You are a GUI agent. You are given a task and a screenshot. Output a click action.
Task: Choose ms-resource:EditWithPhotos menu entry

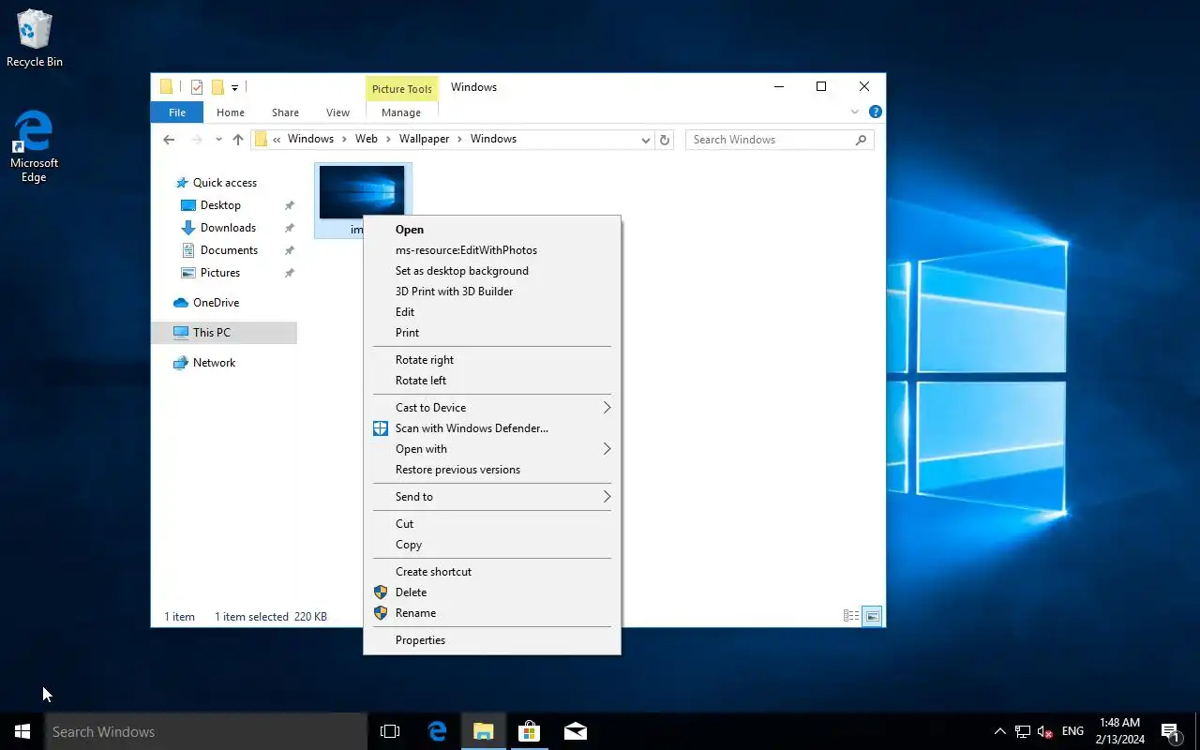(492, 250)
